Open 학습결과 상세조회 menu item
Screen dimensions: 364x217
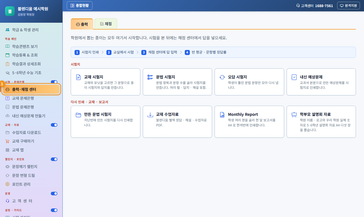click(31, 64)
